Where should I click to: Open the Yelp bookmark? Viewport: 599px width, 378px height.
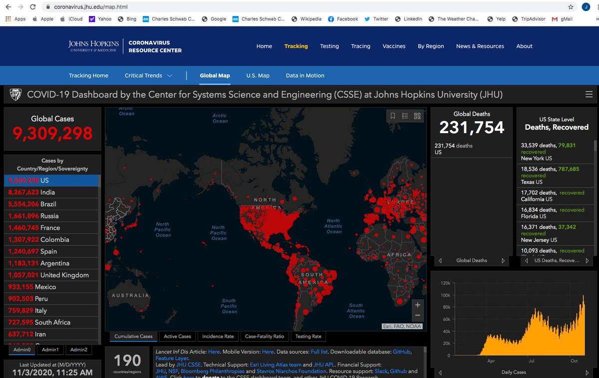[x=497, y=19]
